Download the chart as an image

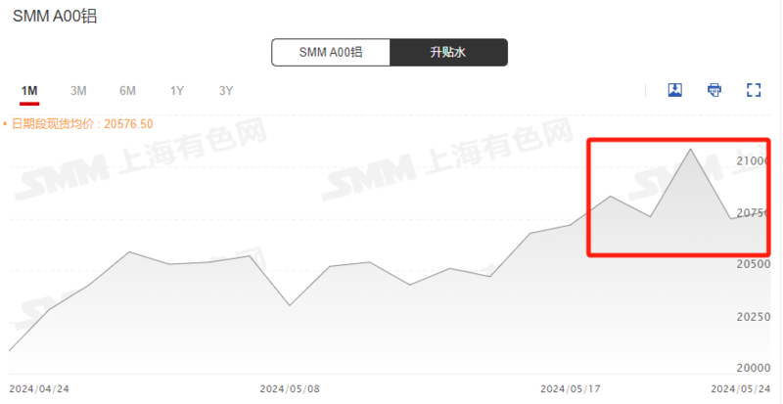(674, 90)
